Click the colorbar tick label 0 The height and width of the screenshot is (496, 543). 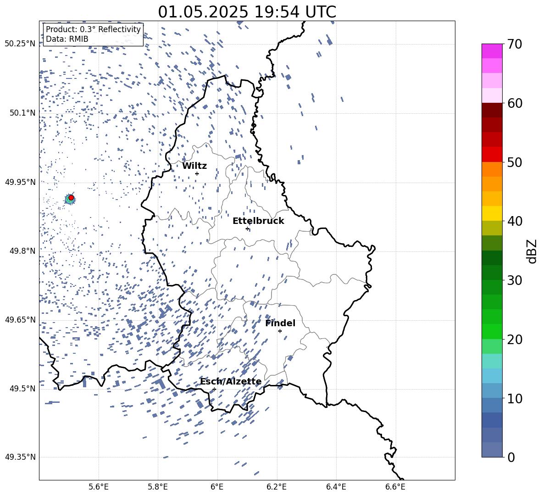coord(511,457)
